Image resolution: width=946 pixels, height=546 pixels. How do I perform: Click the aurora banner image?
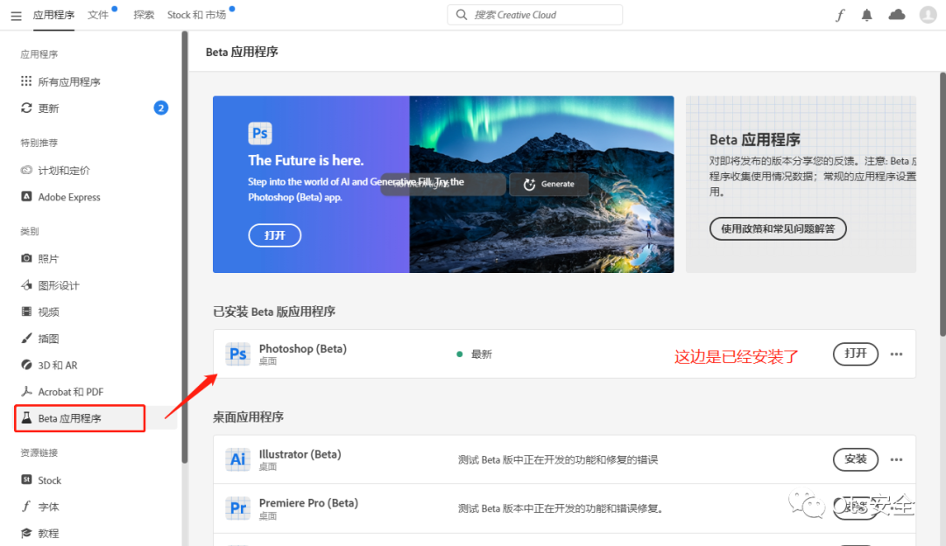(x=541, y=185)
